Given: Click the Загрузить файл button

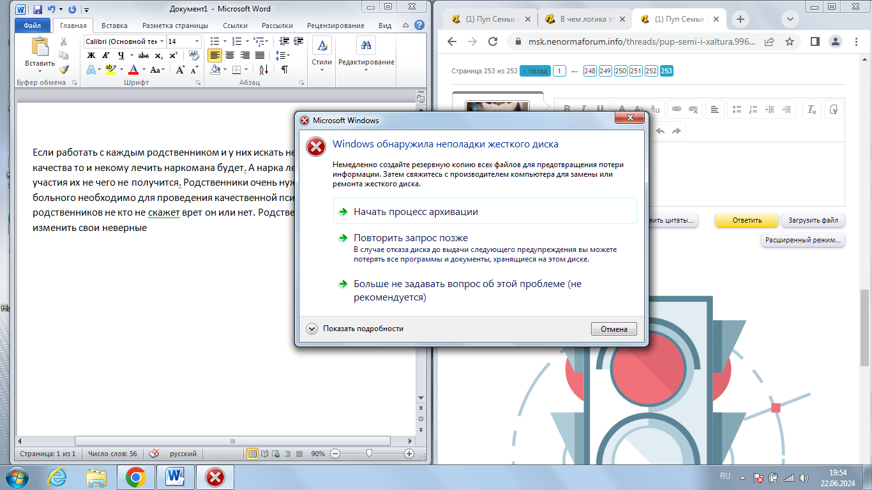Looking at the screenshot, I should pos(813,220).
